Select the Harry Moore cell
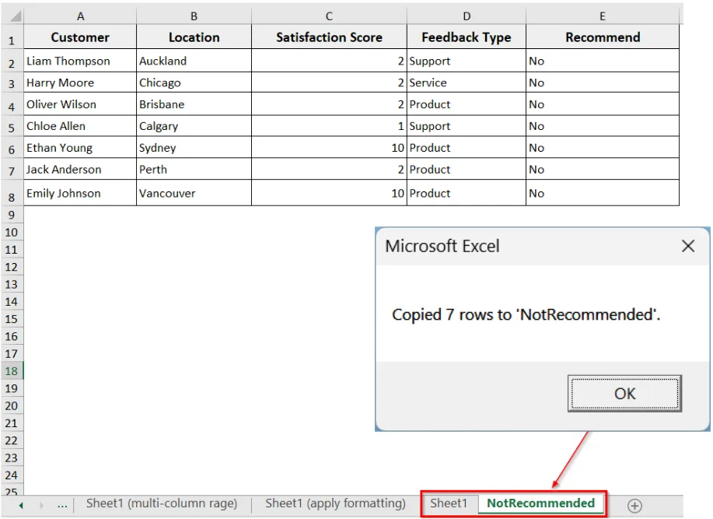The width and height of the screenshot is (713, 519). (80, 82)
